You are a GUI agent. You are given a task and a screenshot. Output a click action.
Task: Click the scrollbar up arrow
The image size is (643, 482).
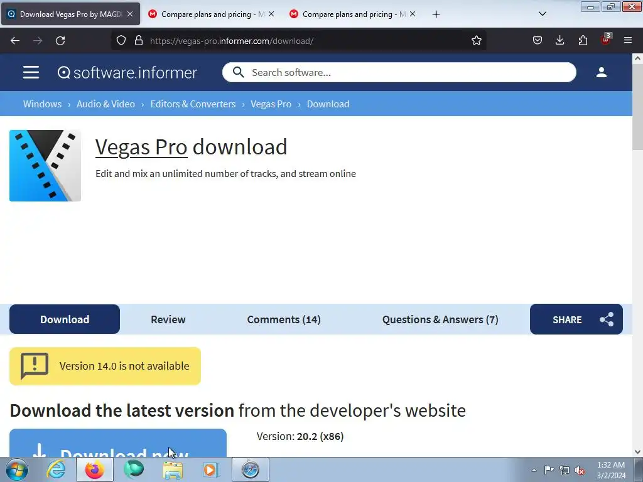pos(637,58)
